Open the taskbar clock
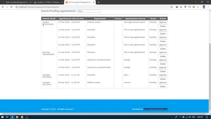Viewport: 211px width, 119px height. 200,117
